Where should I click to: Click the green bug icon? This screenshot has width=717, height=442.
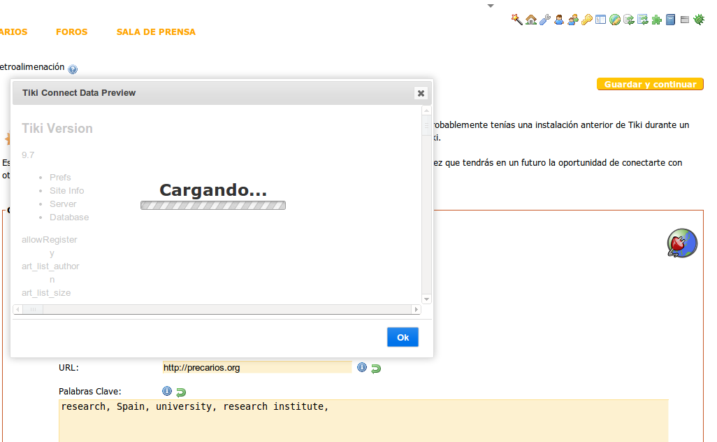tap(699, 20)
